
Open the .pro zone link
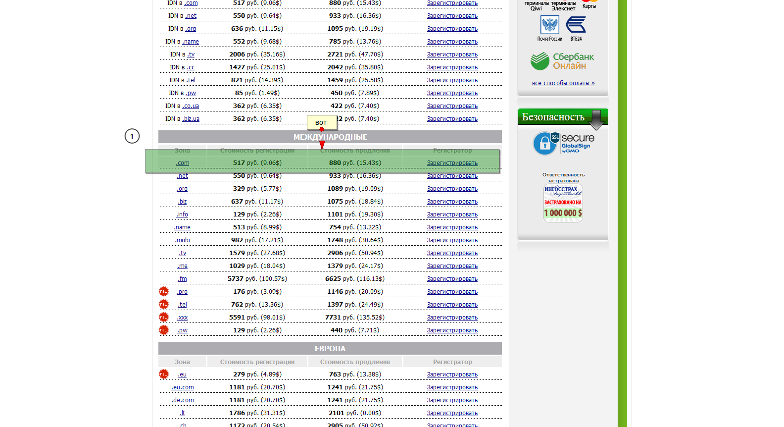coord(183,292)
